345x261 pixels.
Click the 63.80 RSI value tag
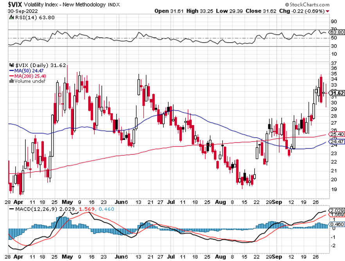point(336,32)
